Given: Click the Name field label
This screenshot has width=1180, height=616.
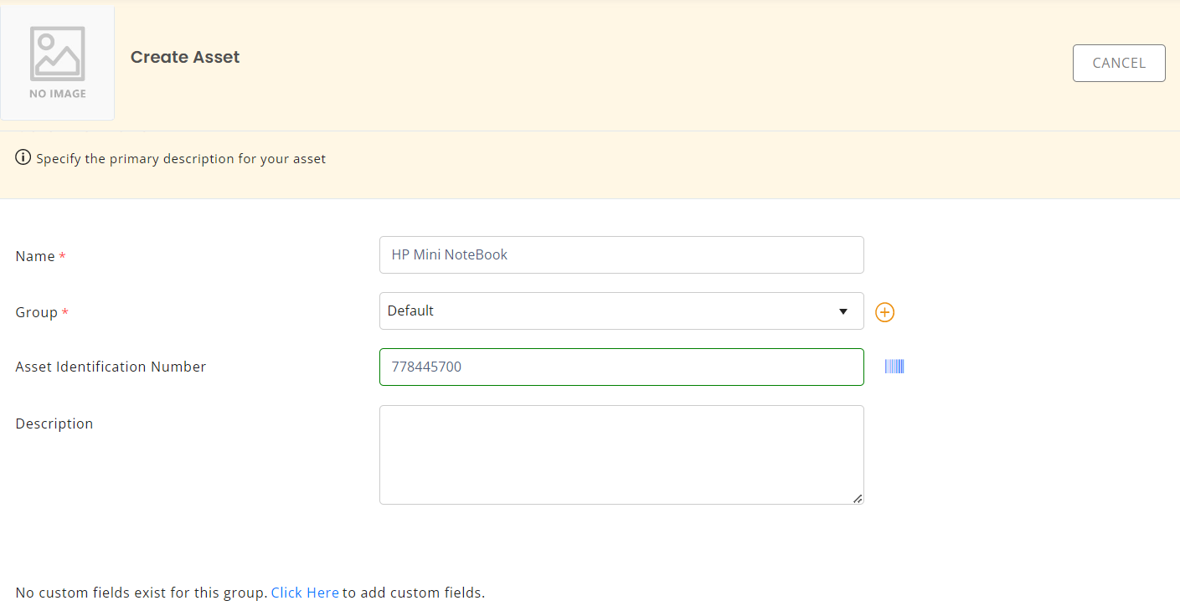Looking at the screenshot, I should point(35,256).
